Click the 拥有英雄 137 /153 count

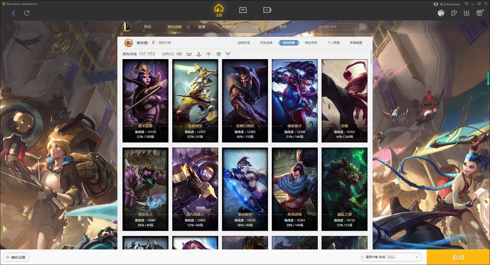139,54
